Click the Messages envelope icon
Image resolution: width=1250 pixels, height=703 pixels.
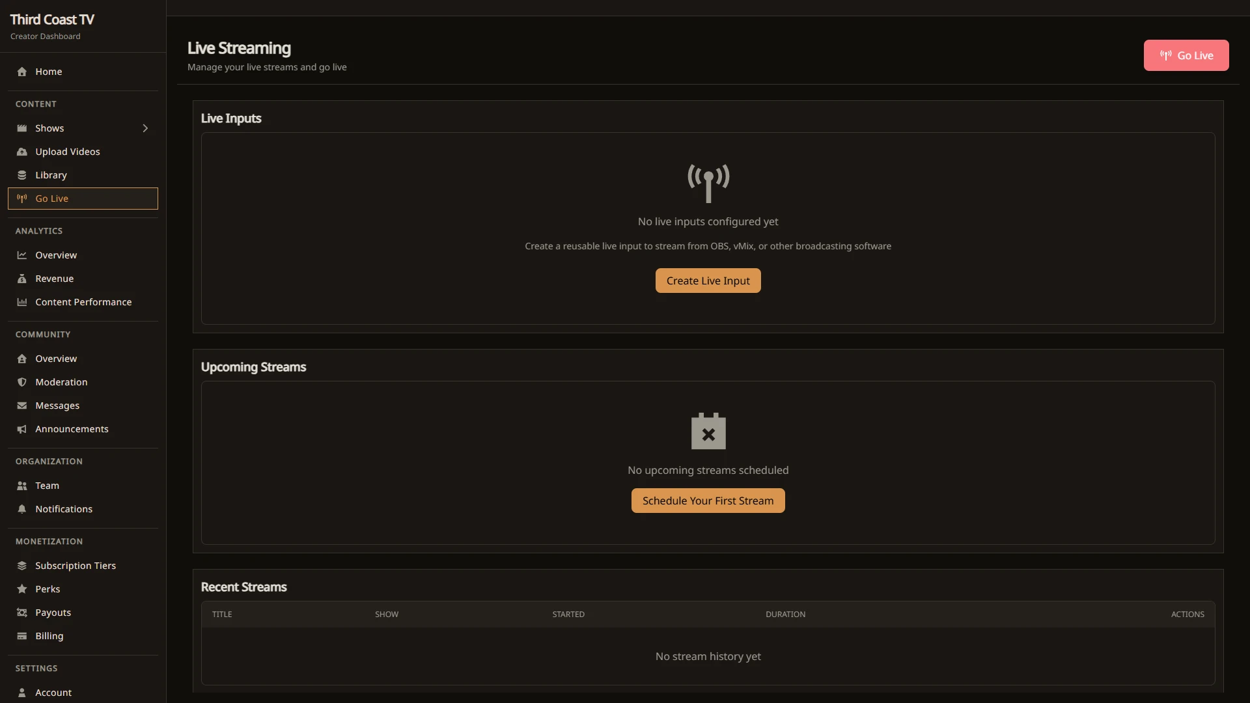point(22,406)
